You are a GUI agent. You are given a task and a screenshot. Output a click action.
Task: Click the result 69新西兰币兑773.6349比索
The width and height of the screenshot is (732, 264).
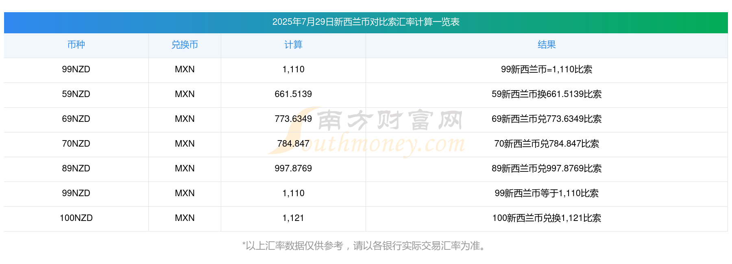click(x=547, y=119)
